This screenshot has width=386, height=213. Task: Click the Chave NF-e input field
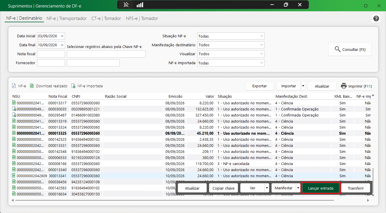click(x=106, y=54)
